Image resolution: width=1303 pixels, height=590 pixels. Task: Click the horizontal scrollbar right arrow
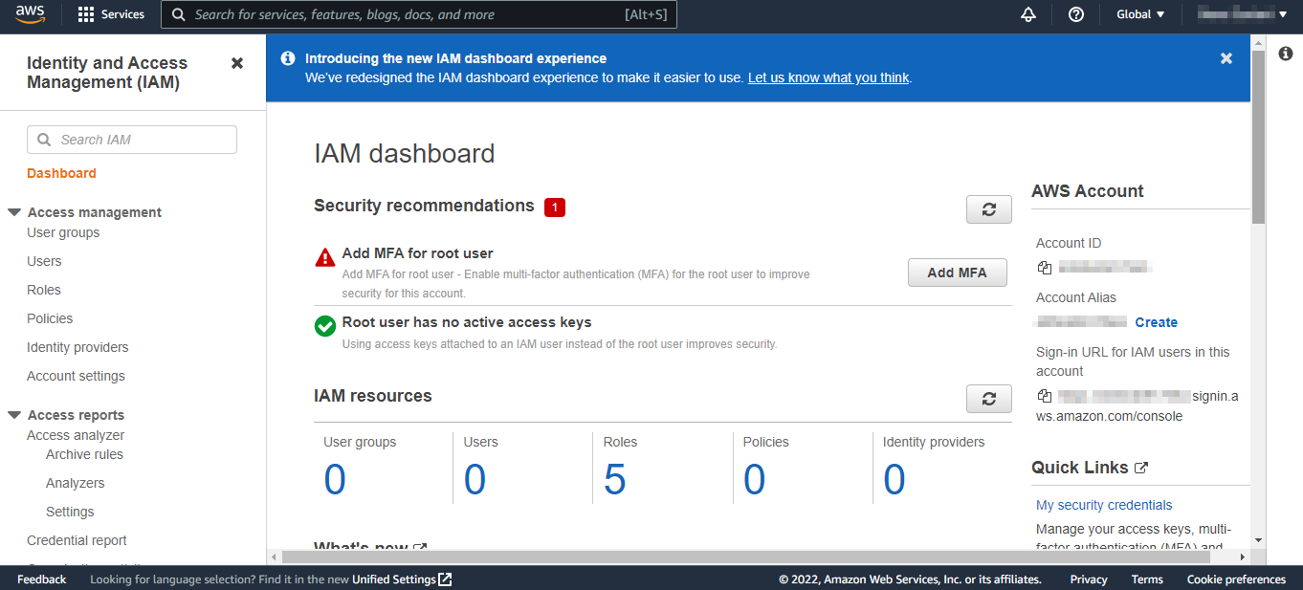[1243, 557]
